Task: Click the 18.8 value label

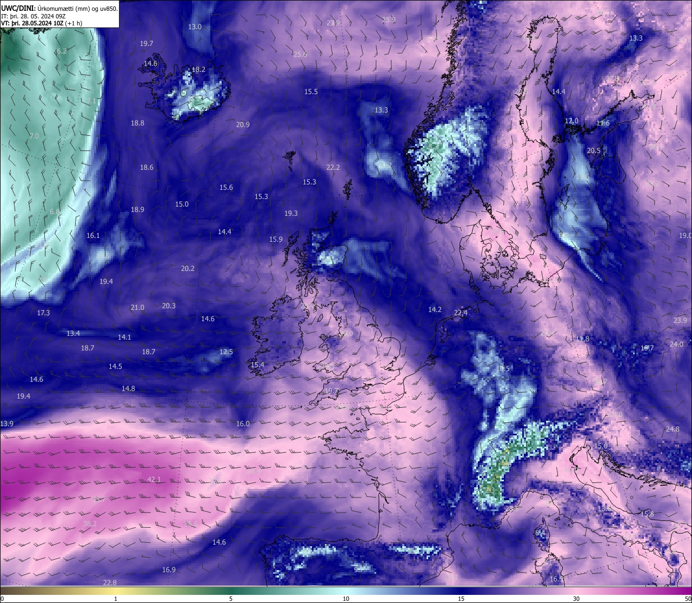Action: [x=137, y=123]
